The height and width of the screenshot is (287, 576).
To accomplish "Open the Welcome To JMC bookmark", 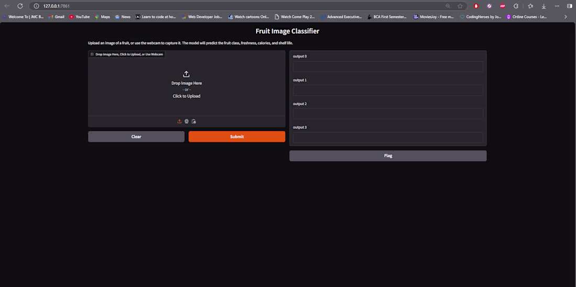I will (x=23, y=17).
